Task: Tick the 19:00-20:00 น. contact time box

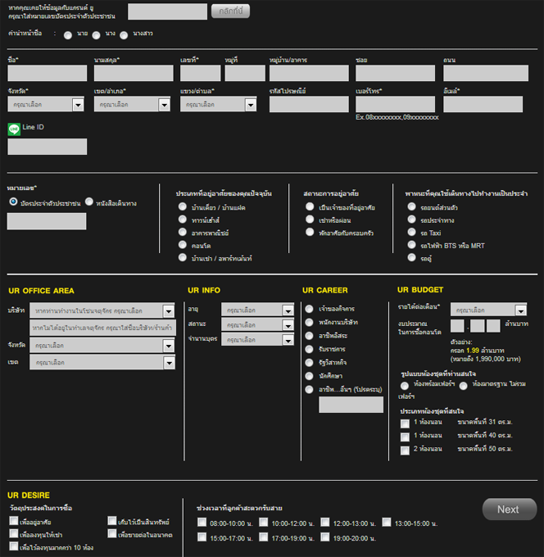Action: click(324, 537)
